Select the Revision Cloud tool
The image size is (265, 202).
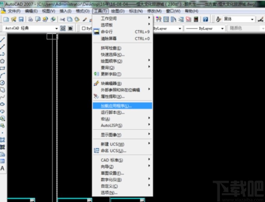tap(3, 90)
